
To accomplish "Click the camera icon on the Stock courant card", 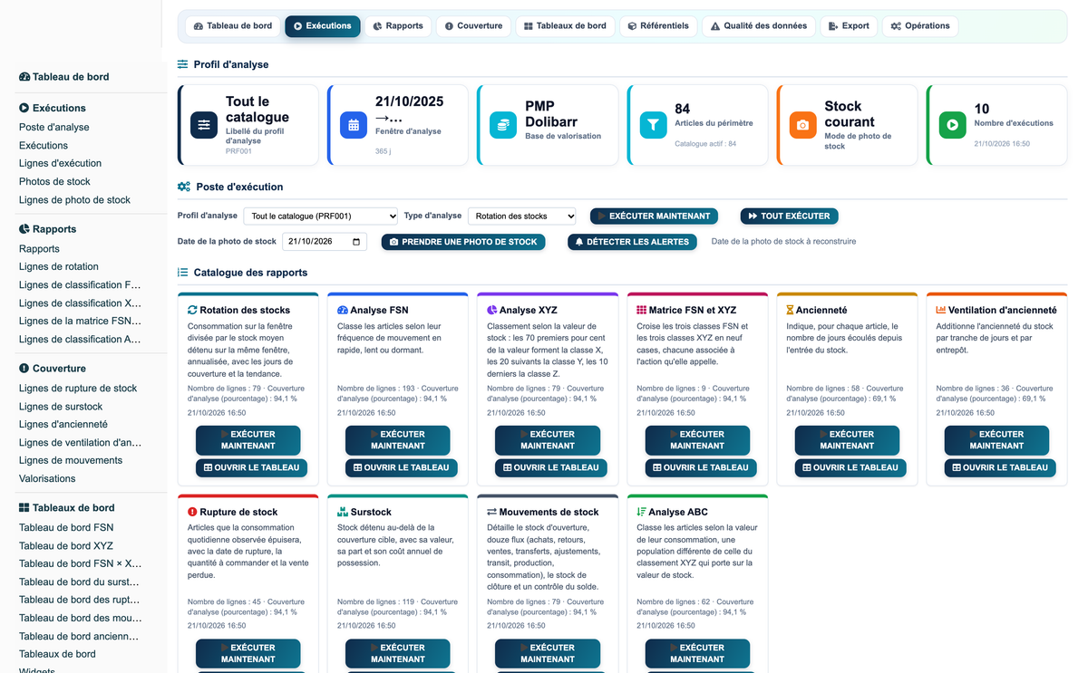I will [802, 125].
